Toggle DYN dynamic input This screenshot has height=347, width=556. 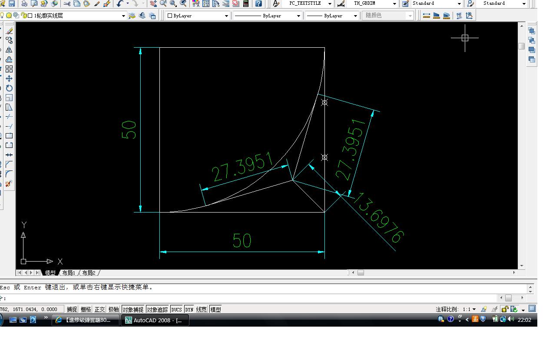coord(189,309)
